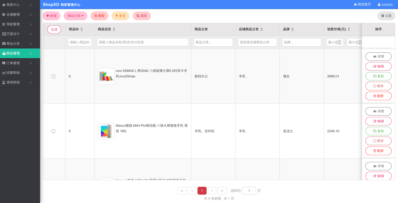Image resolution: width=398 pixels, height=203 pixels.
Task: Open the 商品分类 filter dropdown
Action: [x=213, y=42]
